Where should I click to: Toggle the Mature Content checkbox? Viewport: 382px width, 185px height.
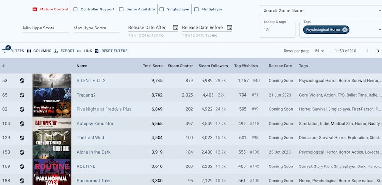tap(35, 9)
